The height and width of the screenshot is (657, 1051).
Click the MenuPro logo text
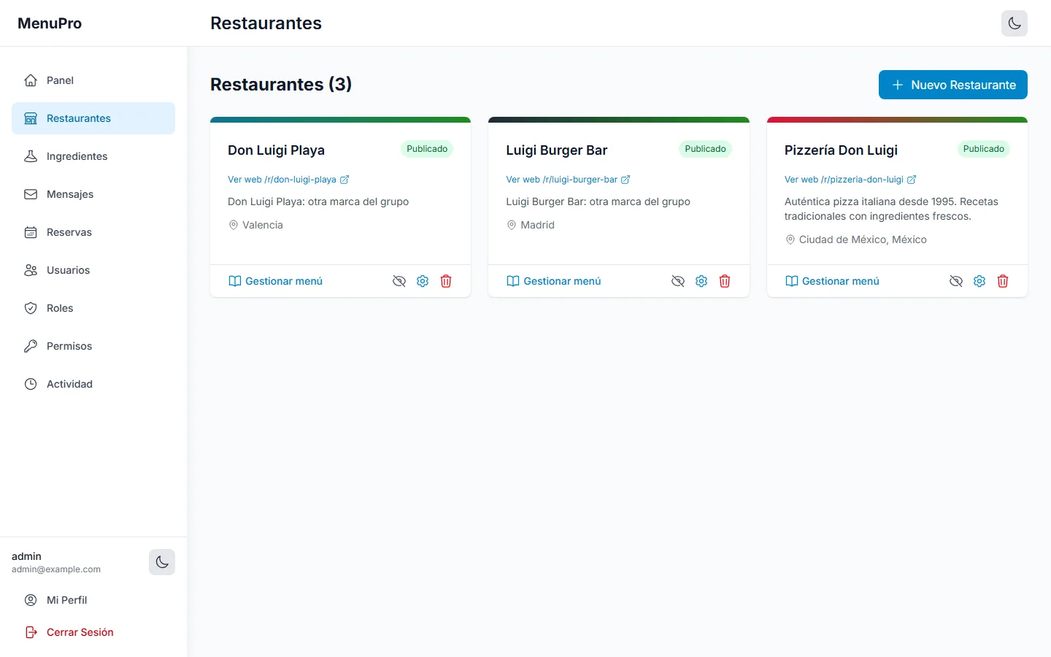click(50, 23)
